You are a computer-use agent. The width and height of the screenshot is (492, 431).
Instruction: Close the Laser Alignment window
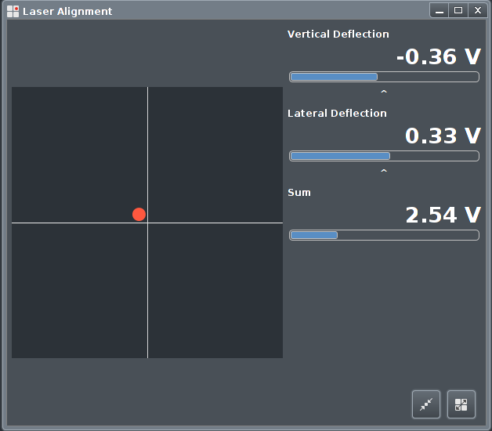[x=478, y=11]
